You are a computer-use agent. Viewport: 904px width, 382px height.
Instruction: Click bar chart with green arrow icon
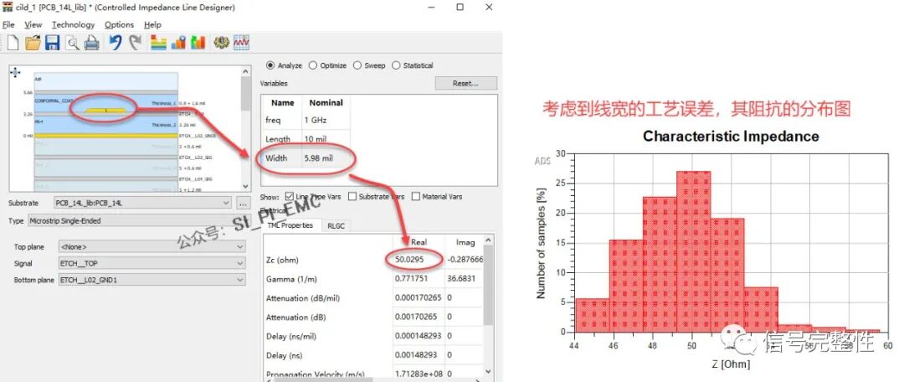pos(198,43)
